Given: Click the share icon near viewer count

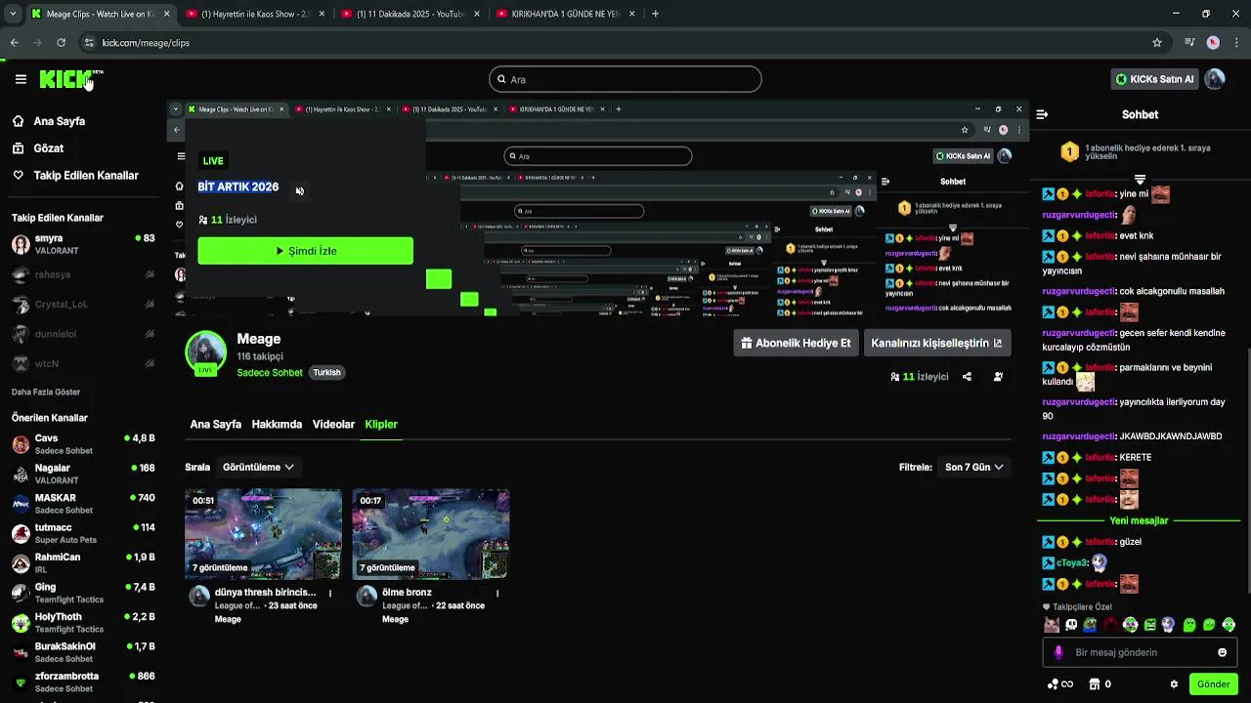Looking at the screenshot, I should (x=967, y=377).
